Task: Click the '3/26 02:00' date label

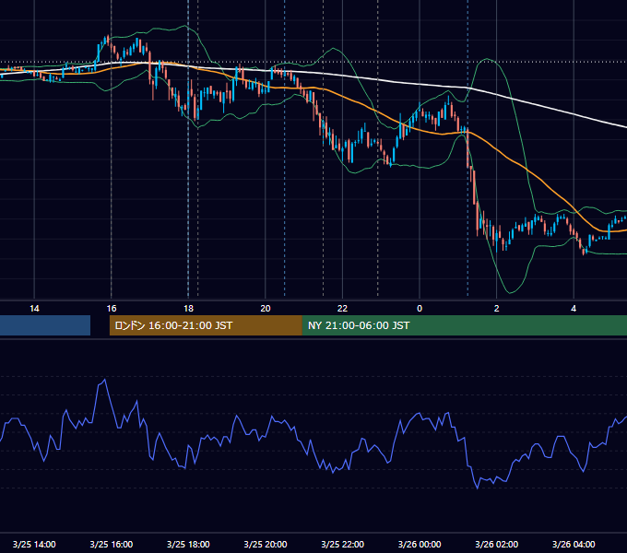Action: click(497, 544)
